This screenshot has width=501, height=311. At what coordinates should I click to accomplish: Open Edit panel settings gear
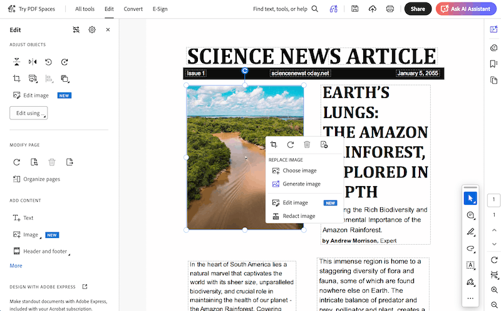92,29
